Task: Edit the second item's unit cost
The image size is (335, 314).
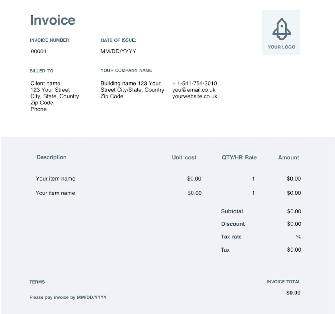Action: click(195, 193)
